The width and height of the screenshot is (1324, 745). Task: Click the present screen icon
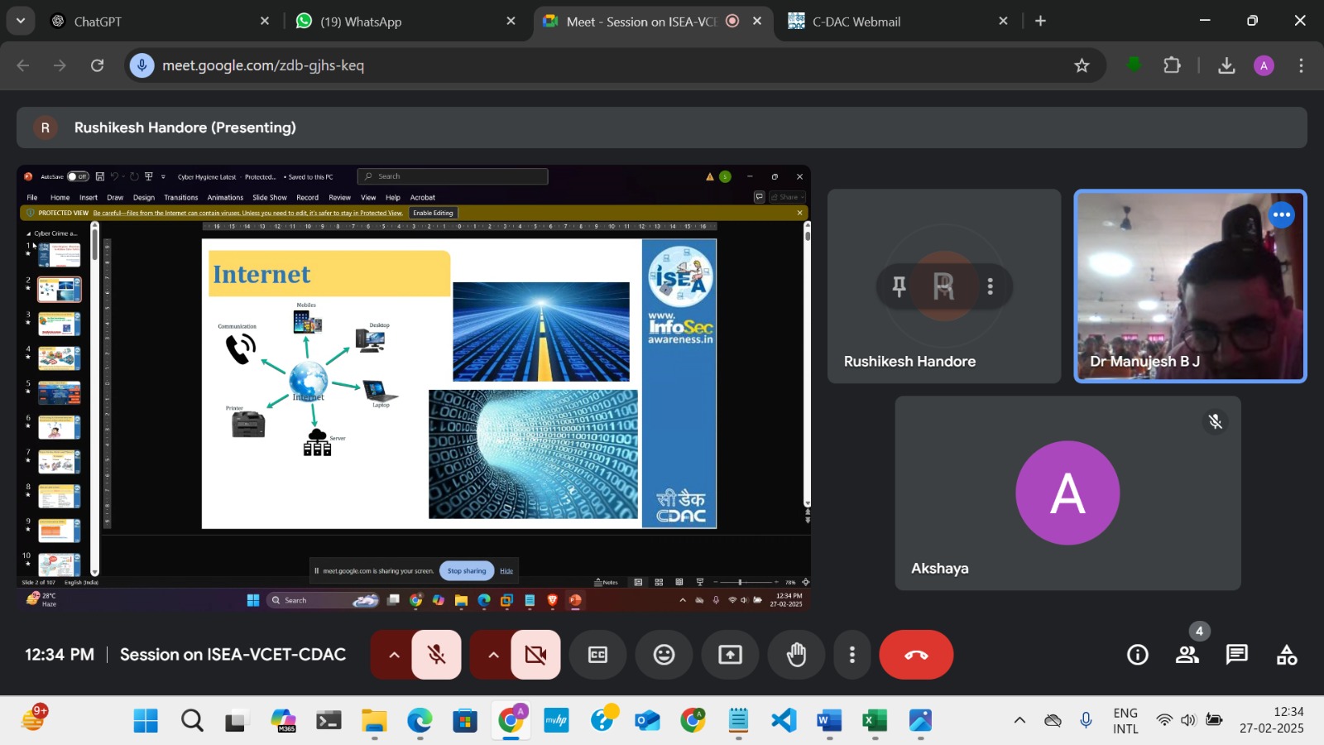730,655
